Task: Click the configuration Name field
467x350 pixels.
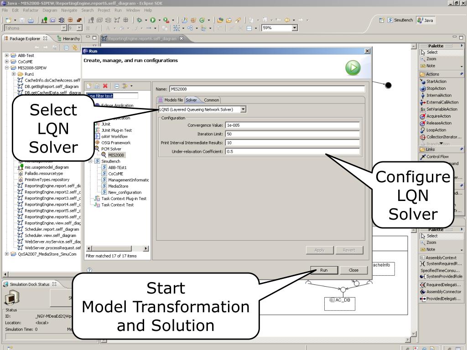Action: [x=267, y=89]
